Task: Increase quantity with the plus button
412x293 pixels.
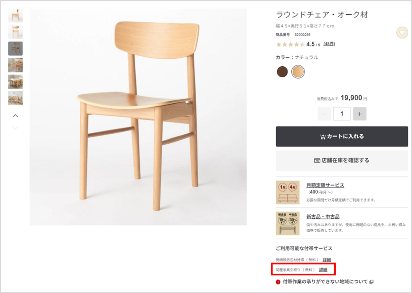Action: tap(359, 114)
